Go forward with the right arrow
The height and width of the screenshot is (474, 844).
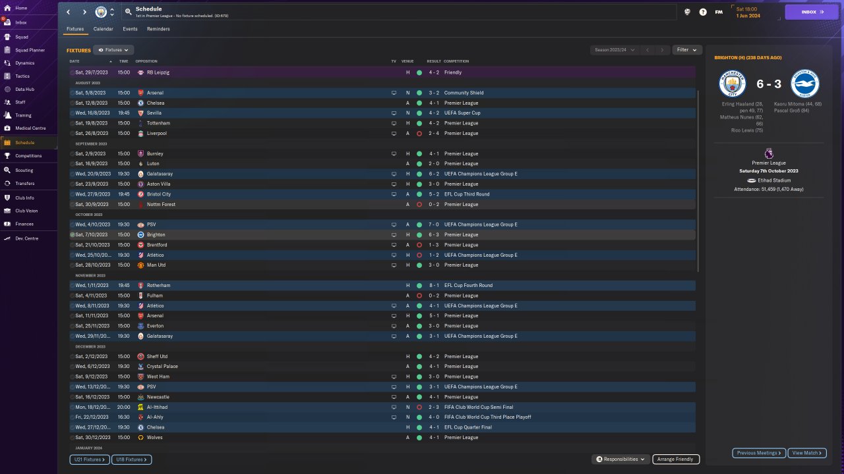click(x=84, y=12)
